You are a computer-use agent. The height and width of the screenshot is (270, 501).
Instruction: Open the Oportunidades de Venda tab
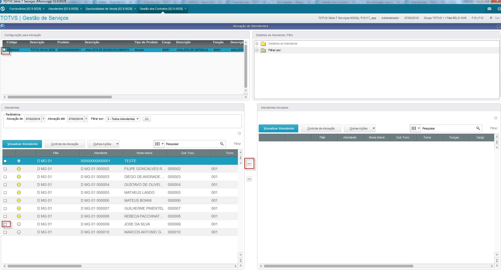tap(109, 9)
